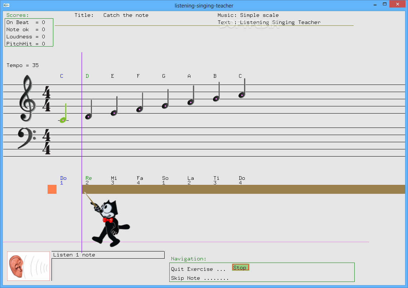Click the bass staff 4/4 time signature
The image size is (408, 288).
coord(46,142)
